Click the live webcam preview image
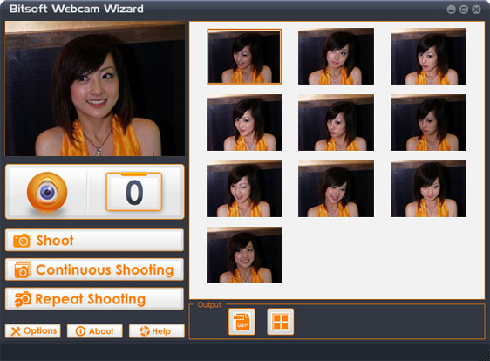 [x=95, y=89]
